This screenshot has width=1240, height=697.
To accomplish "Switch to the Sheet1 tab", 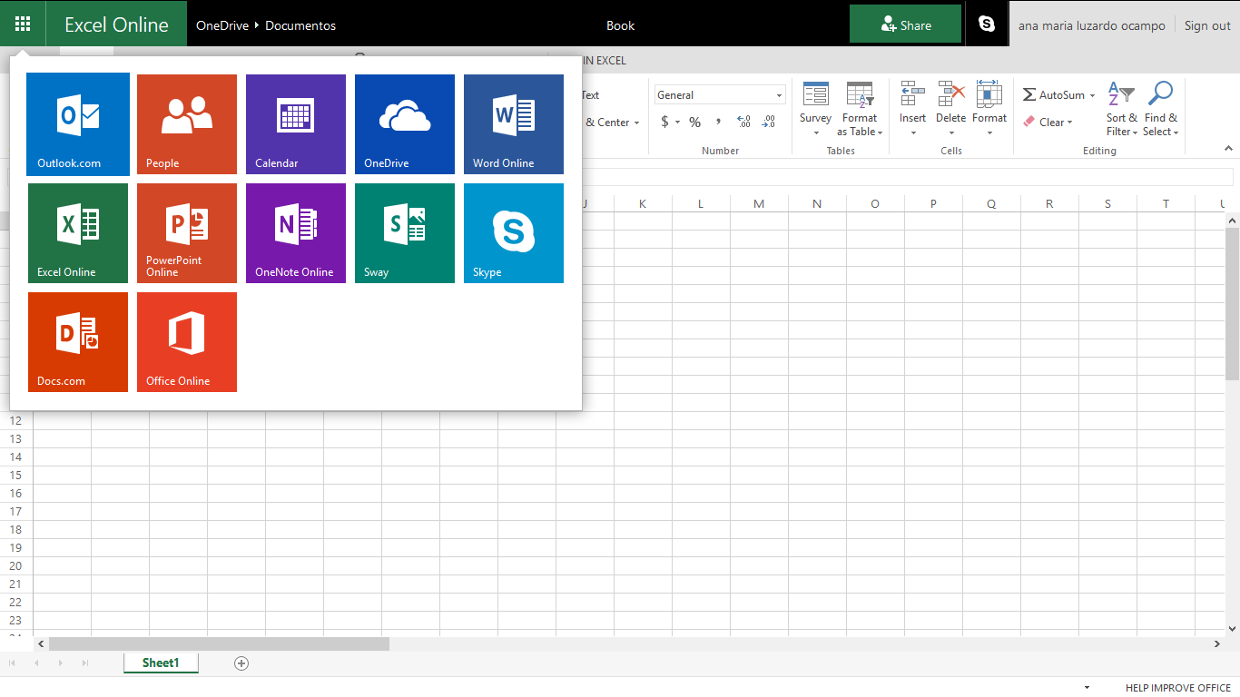I will pyautogui.click(x=161, y=663).
